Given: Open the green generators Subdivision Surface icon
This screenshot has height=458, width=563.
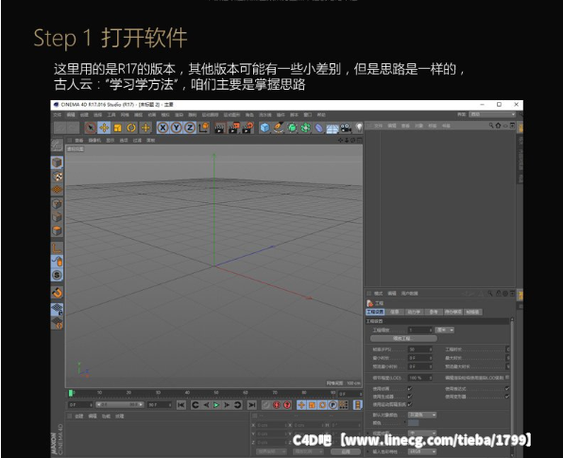Looking at the screenshot, I should 292,127.
